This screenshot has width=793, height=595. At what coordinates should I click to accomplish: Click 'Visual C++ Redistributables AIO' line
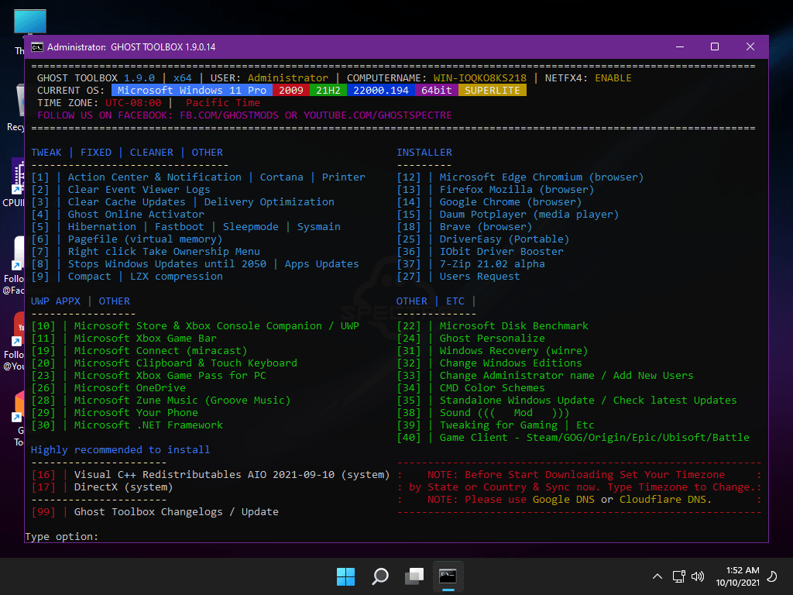click(232, 475)
